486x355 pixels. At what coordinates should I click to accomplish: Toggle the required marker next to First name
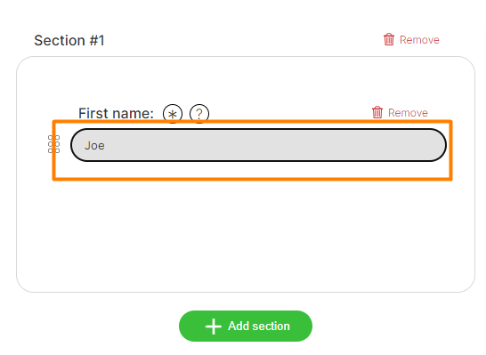tap(173, 114)
